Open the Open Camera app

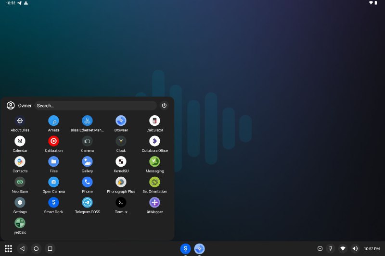point(53,182)
